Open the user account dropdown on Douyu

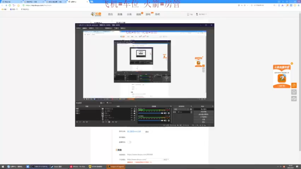[x=201, y=14]
